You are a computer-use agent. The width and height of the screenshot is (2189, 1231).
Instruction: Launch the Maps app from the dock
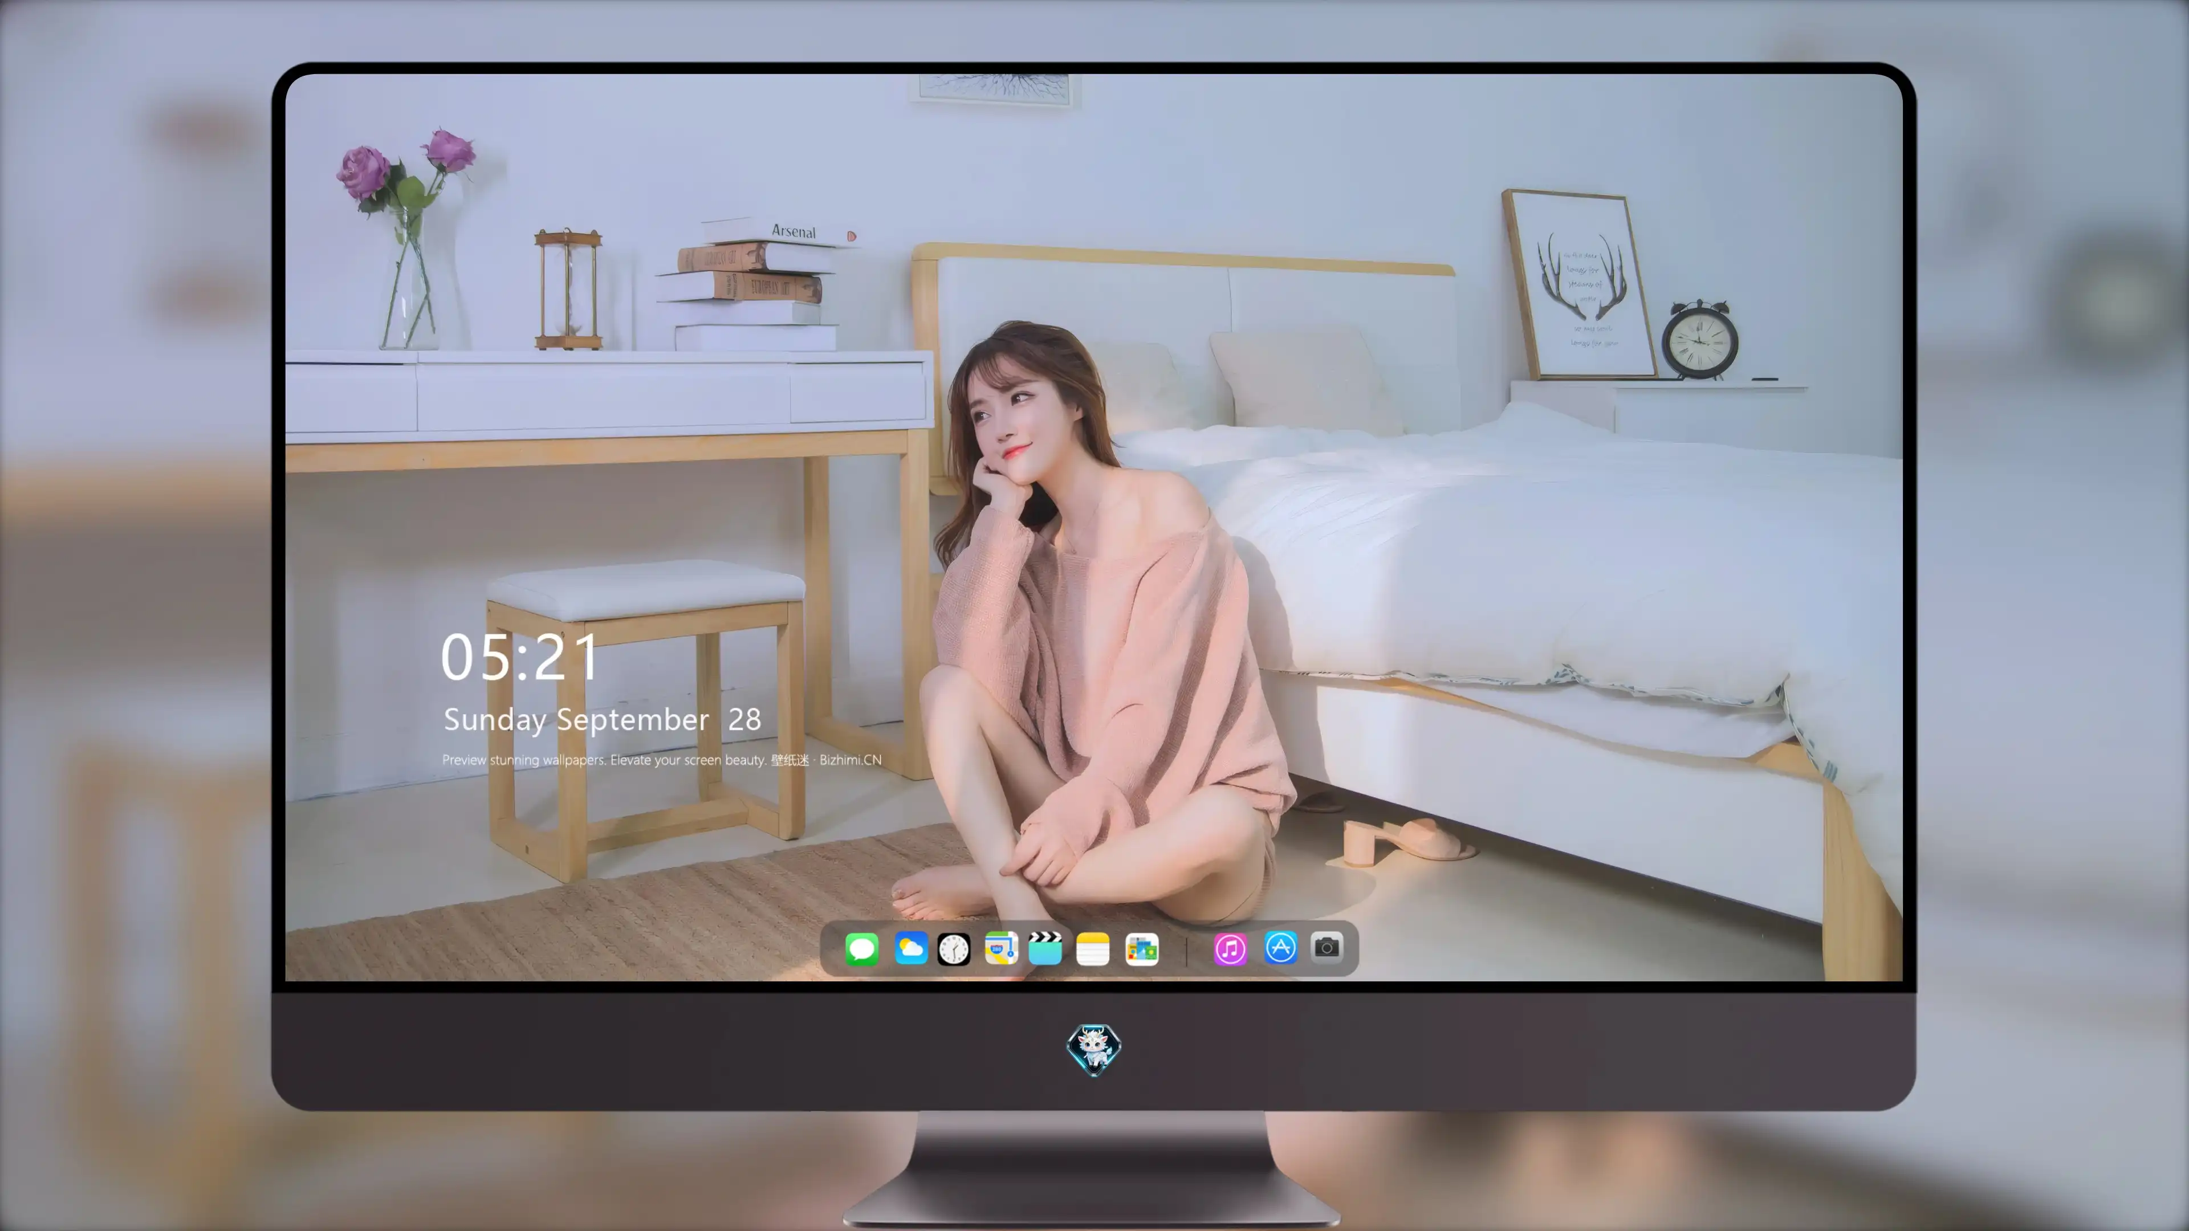click(1001, 948)
